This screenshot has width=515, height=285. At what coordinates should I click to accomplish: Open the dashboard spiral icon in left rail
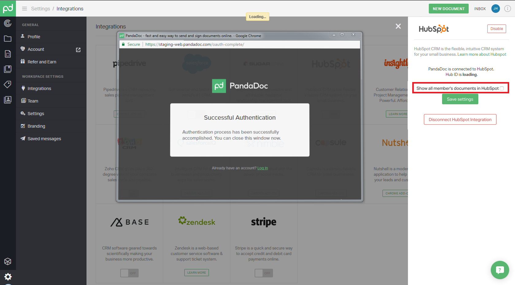coord(8,23)
